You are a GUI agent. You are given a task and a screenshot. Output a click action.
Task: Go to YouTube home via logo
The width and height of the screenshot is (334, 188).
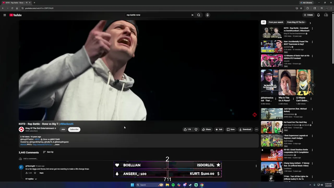15,15
